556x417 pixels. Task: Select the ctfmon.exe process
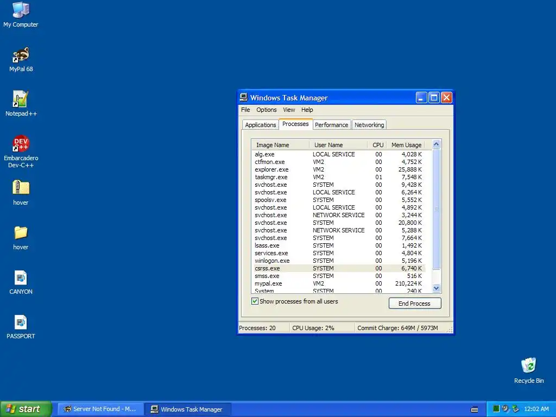pos(339,162)
